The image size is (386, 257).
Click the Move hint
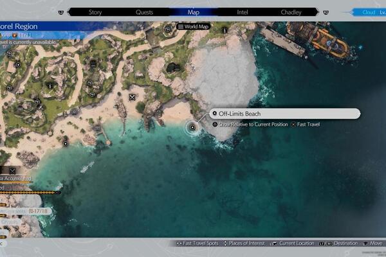[x=372, y=244]
